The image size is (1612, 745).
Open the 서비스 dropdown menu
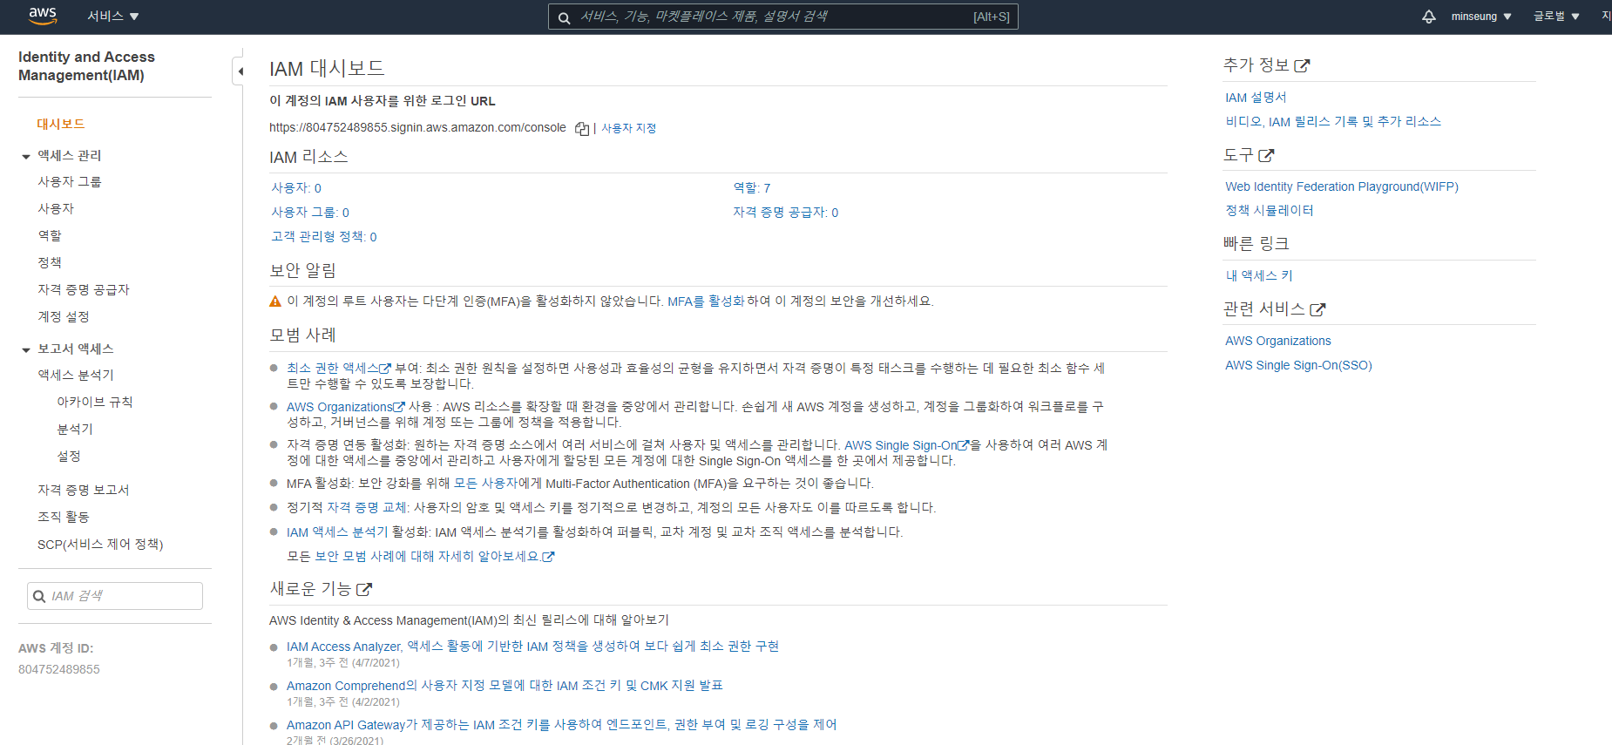[x=113, y=17]
